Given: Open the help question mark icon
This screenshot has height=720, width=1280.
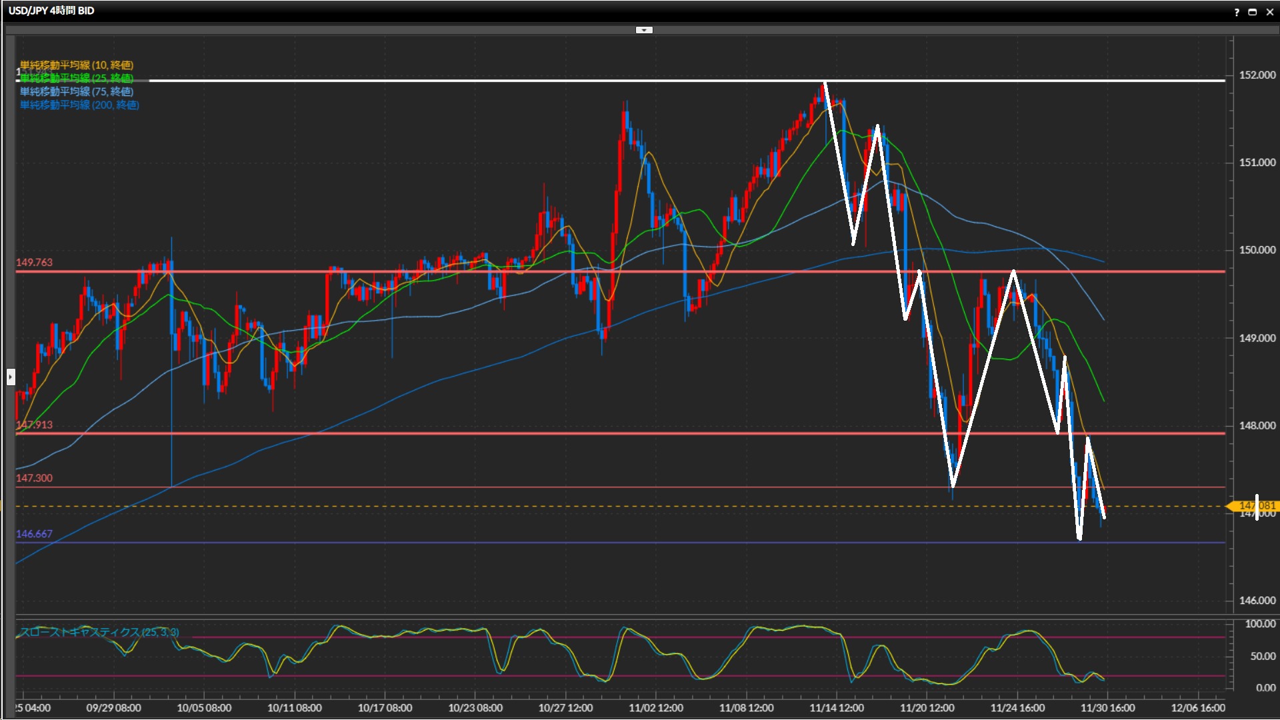Looking at the screenshot, I should point(1237,12).
